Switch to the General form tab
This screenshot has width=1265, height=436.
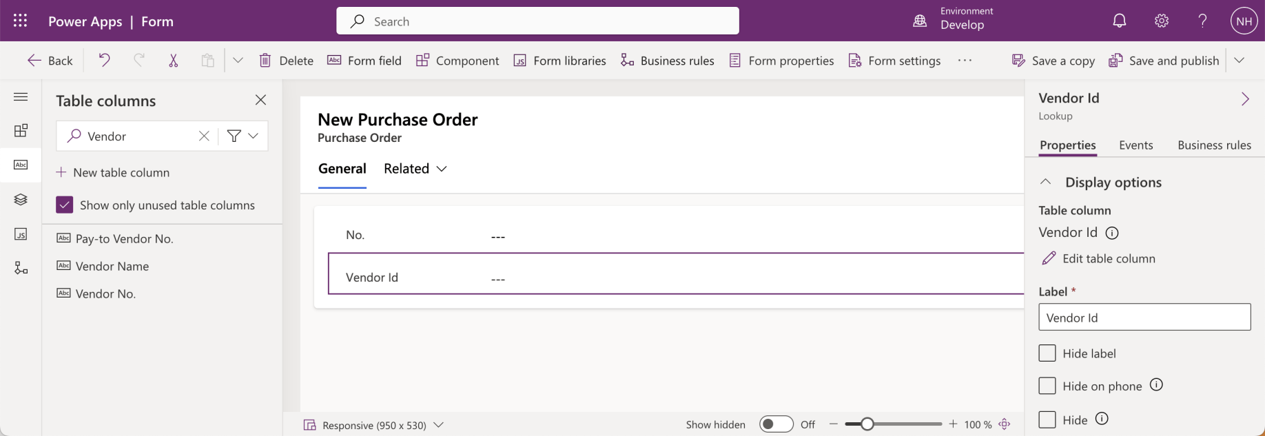coord(342,169)
